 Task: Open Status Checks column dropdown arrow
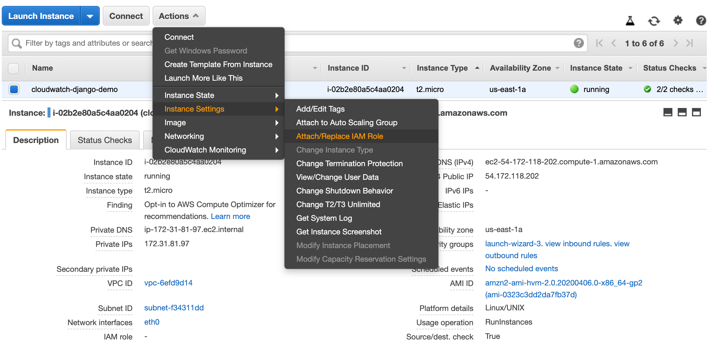(704, 68)
